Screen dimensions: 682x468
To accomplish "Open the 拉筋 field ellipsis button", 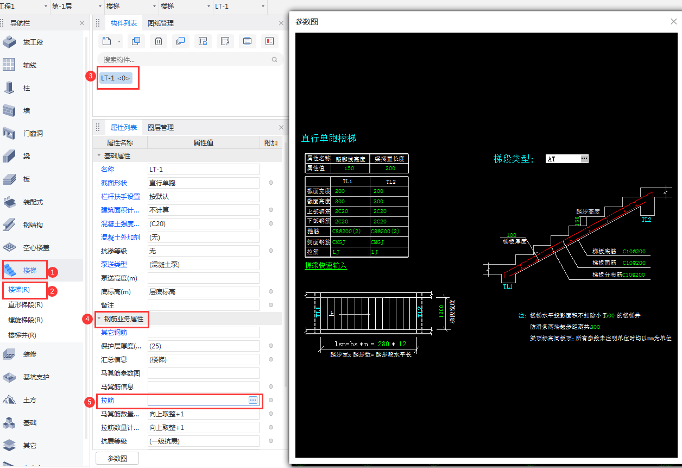I will tap(252, 400).
